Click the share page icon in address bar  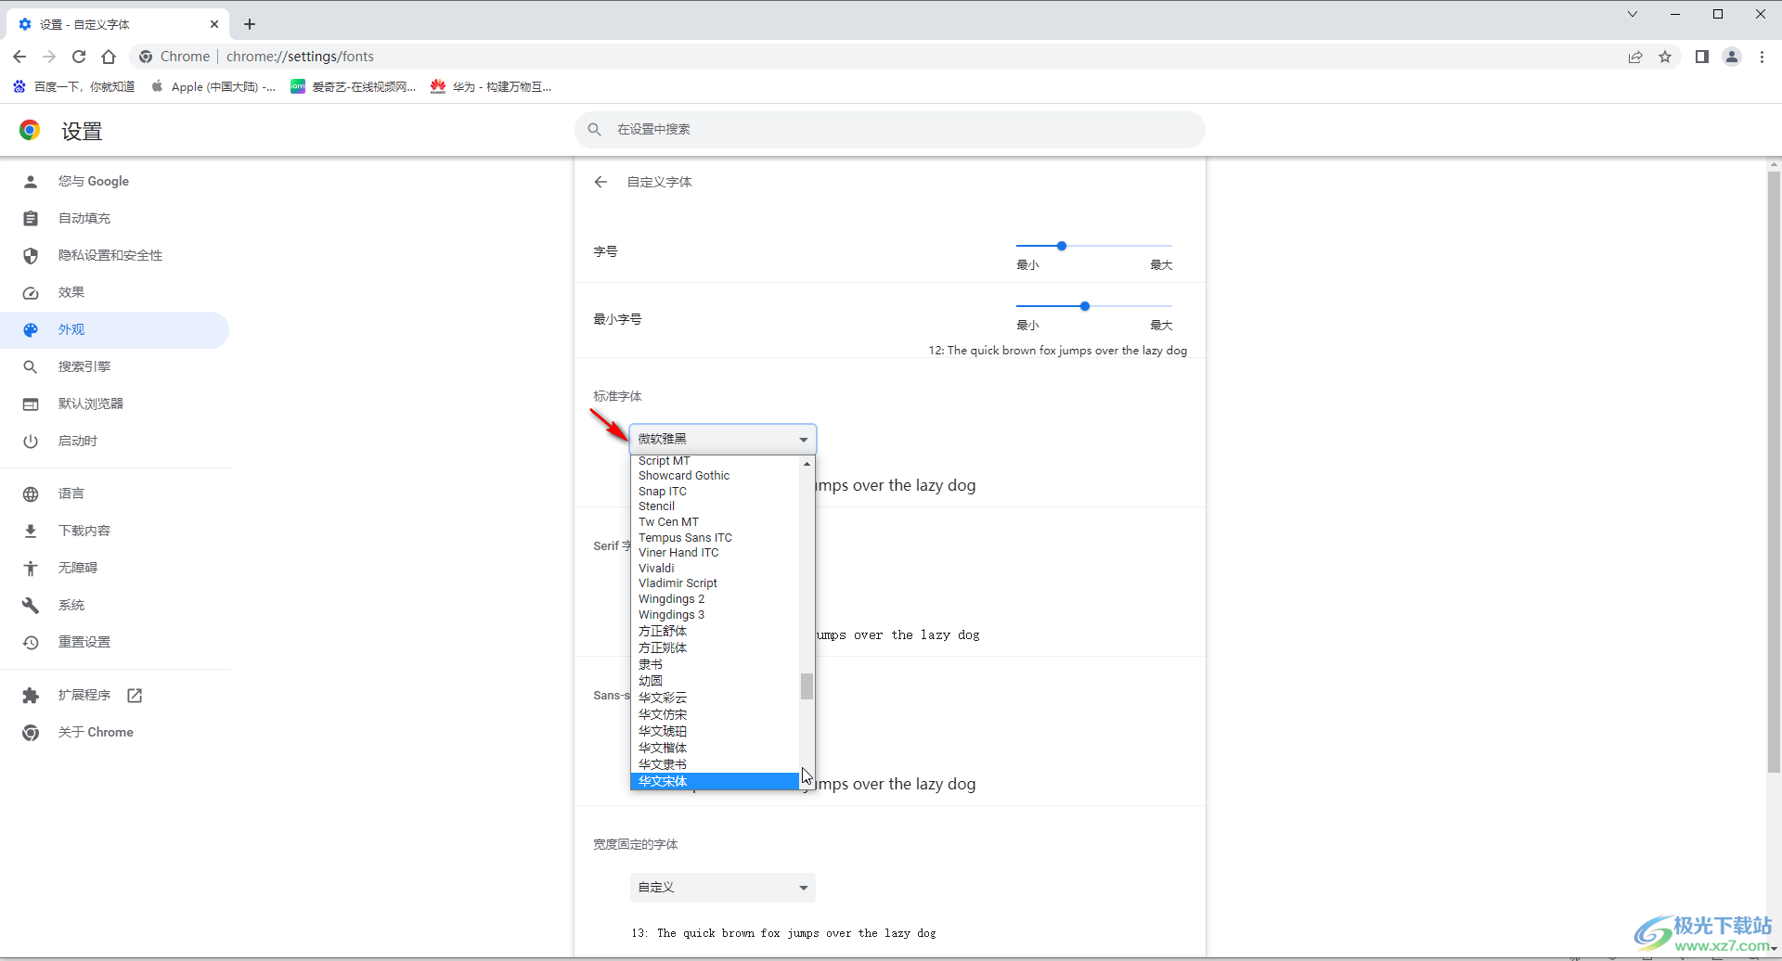pyautogui.click(x=1635, y=57)
